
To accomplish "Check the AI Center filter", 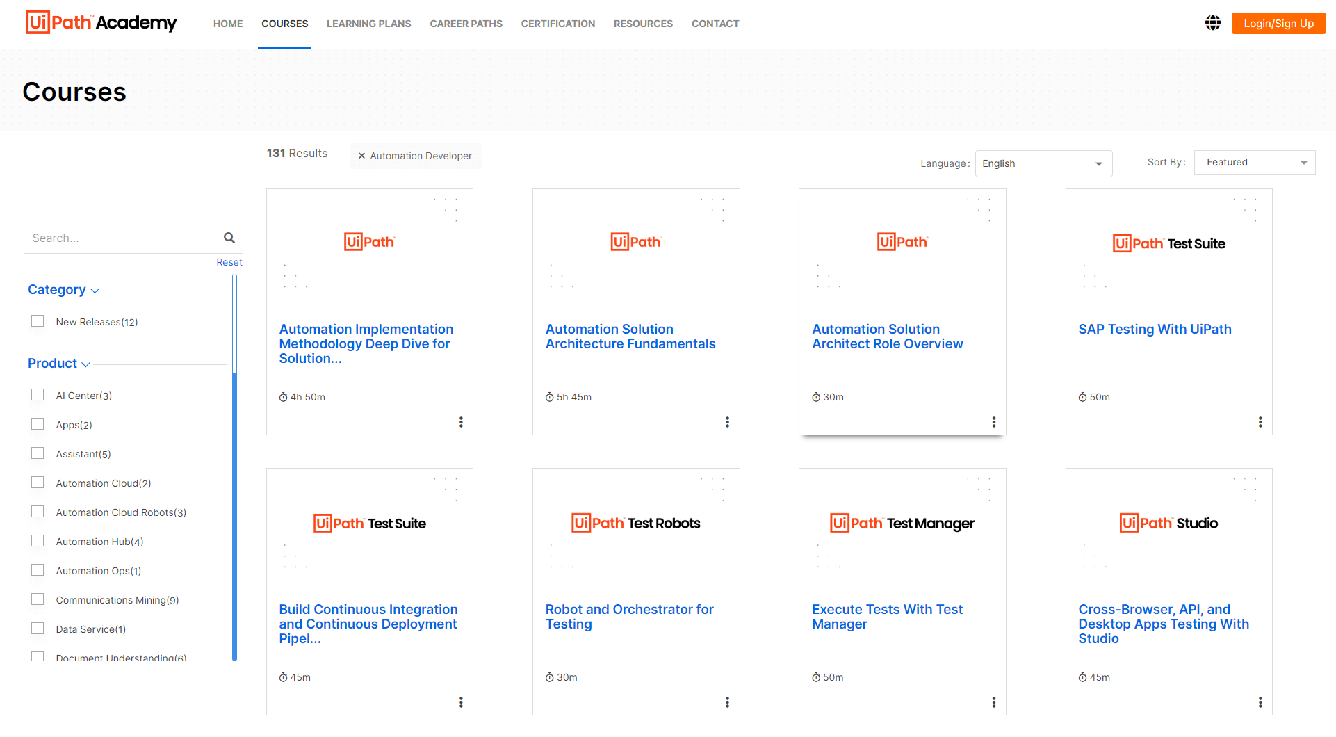I will click(38, 395).
